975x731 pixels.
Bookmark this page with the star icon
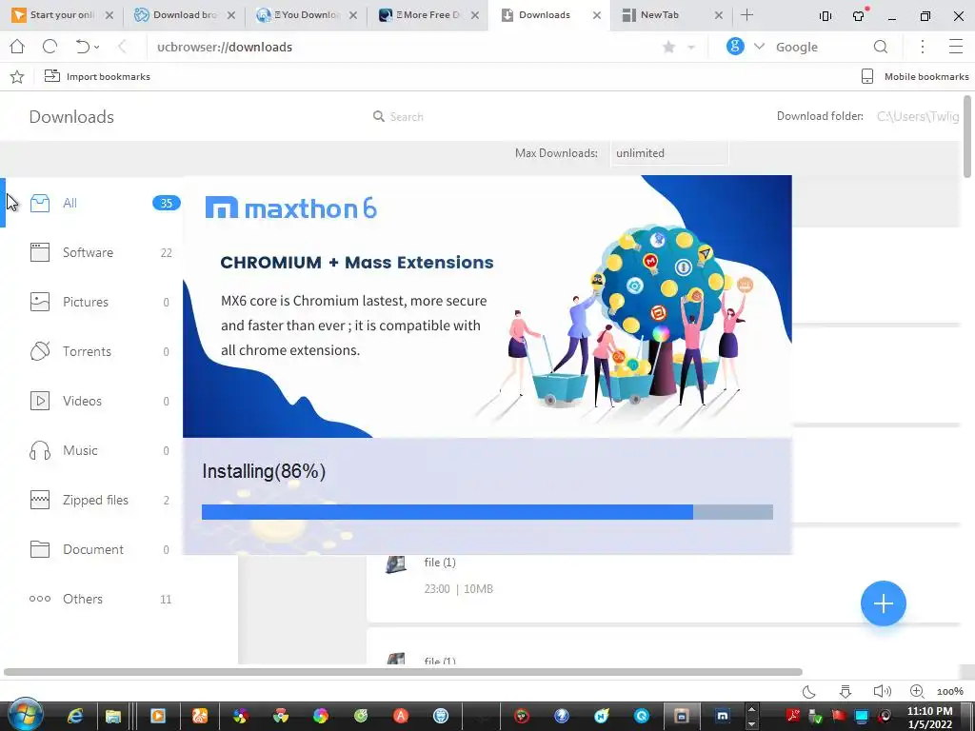669,47
